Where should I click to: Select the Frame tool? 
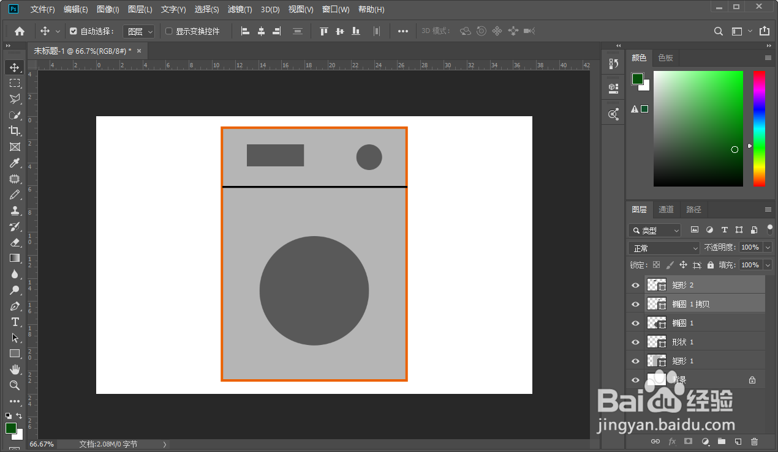coord(15,147)
